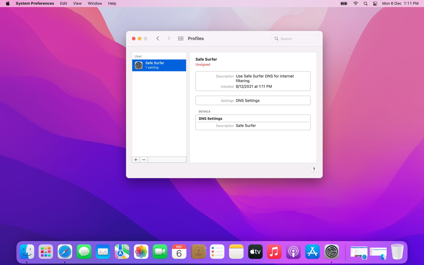Go back with the left chevron button
Viewport: 424px width, 265px height.
tap(158, 38)
